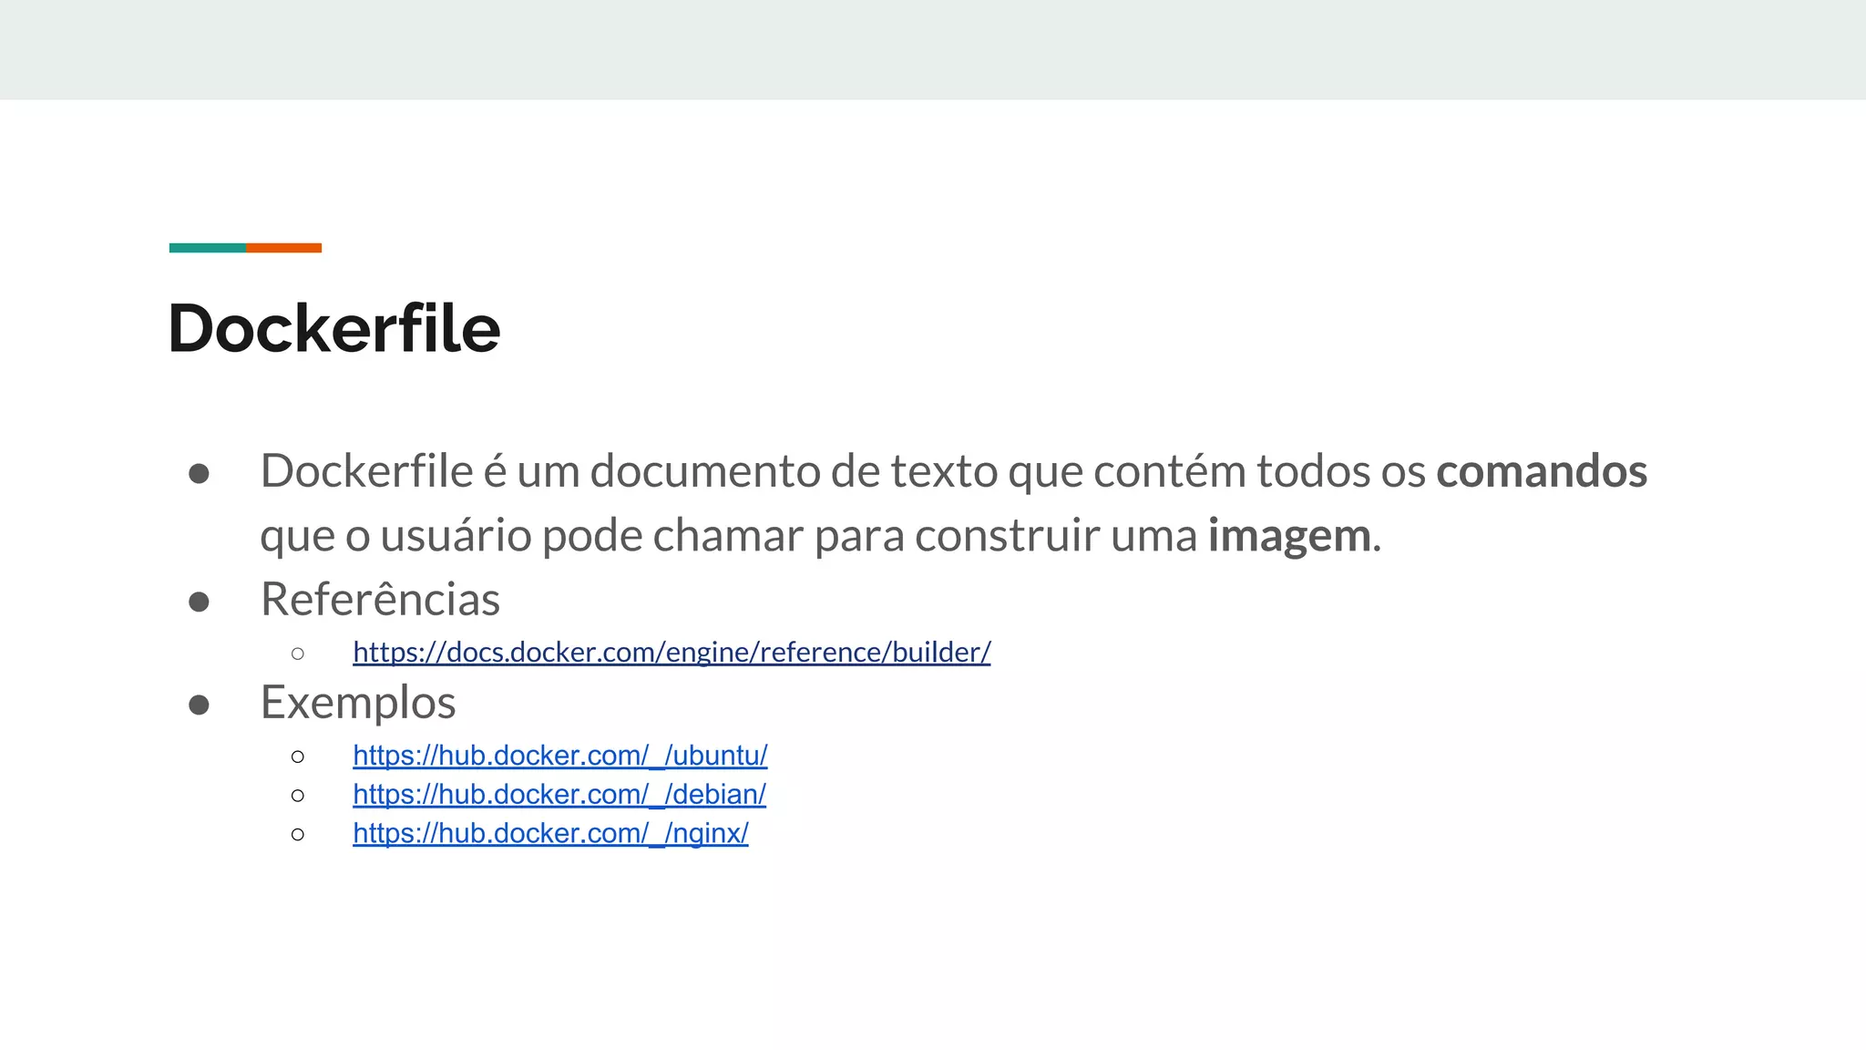Open the hub.docker.com ubuntu link

[560, 756]
